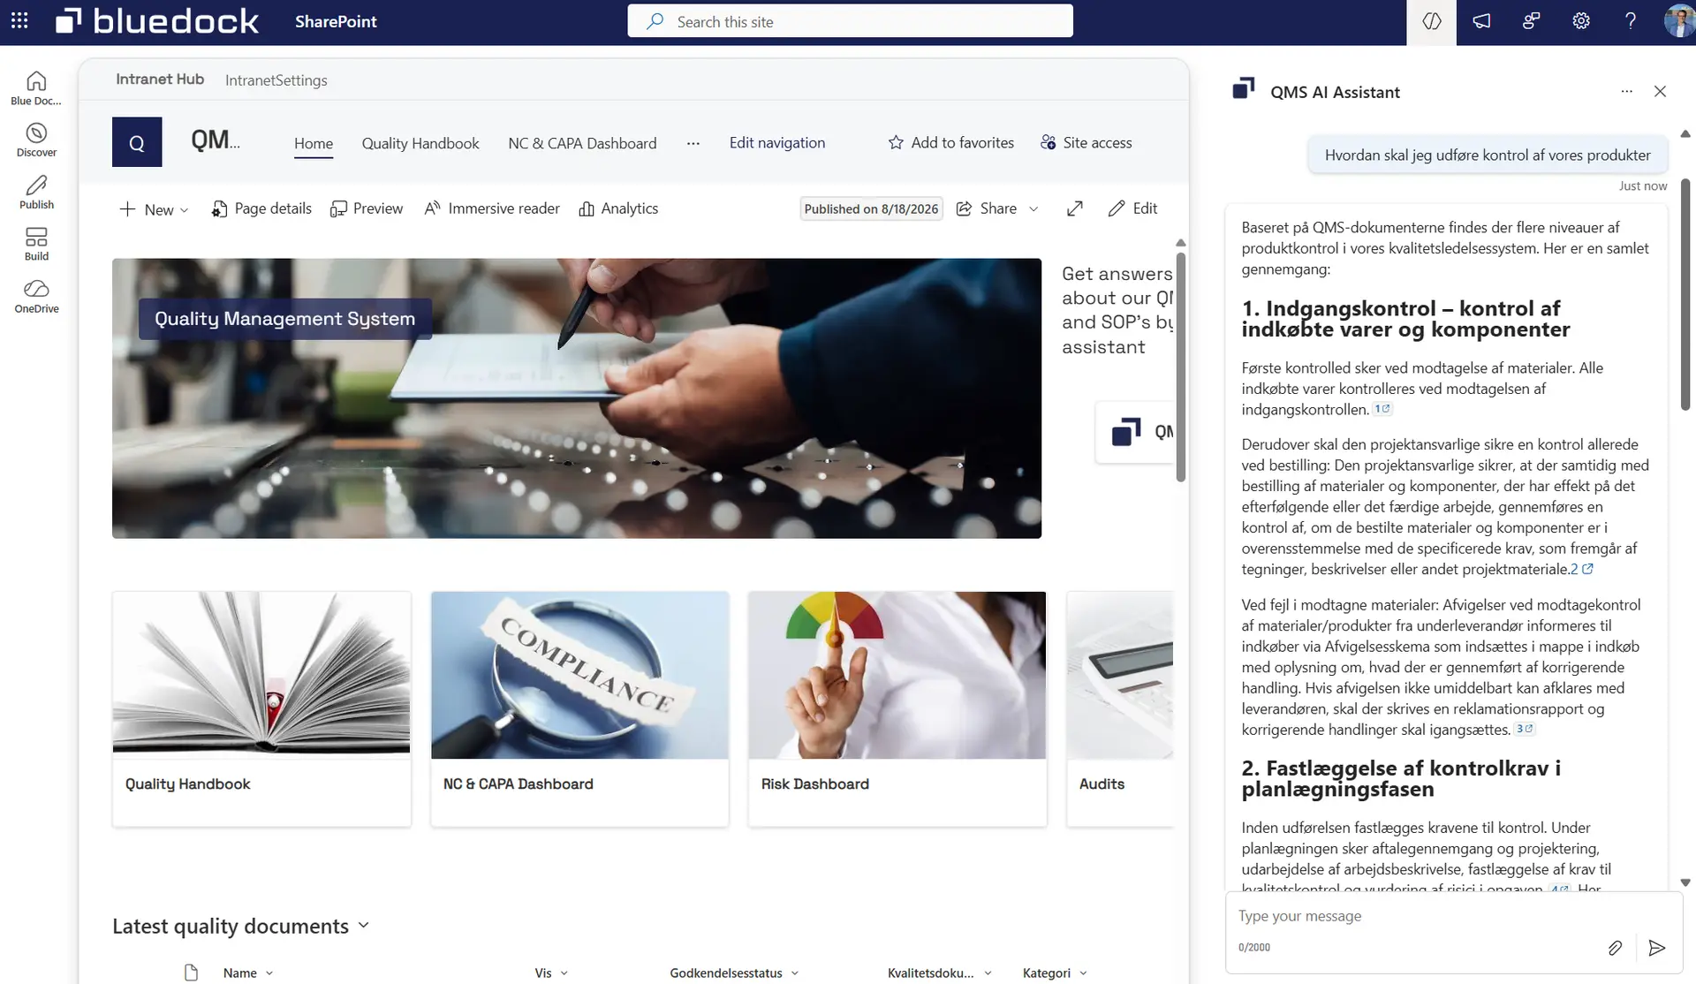Open the people connections icon in header
The width and height of the screenshot is (1696, 984).
1531,21
